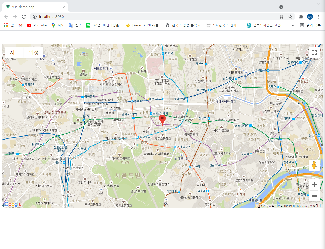Click 단축키 keyboard shortcuts button
The width and height of the screenshot is (325, 249).
point(261,206)
